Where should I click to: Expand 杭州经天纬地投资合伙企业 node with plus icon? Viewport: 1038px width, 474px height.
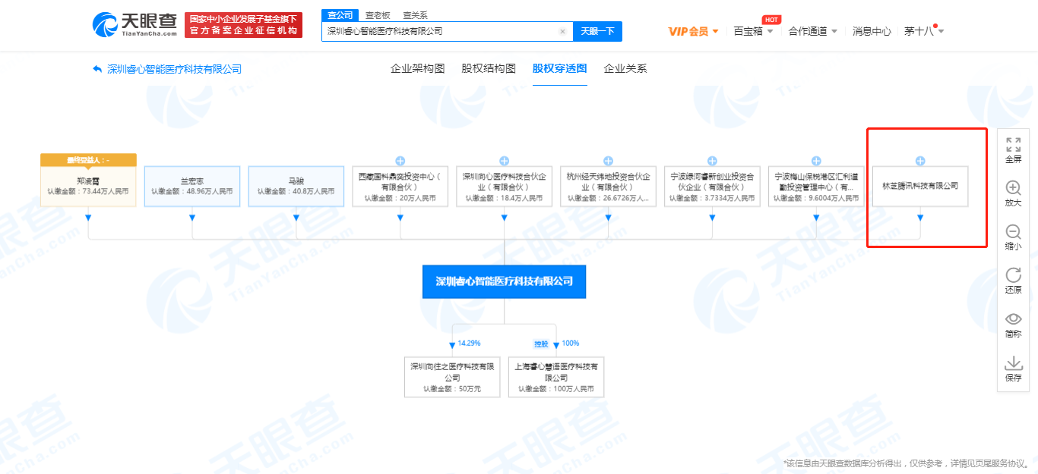(x=608, y=161)
